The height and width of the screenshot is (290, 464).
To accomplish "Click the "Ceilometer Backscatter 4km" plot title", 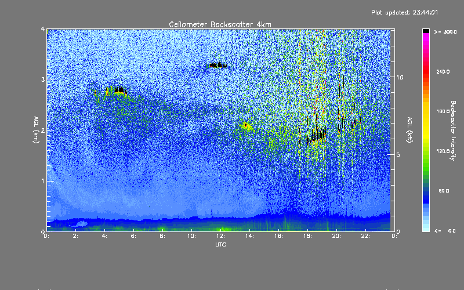I will pyautogui.click(x=220, y=24).
